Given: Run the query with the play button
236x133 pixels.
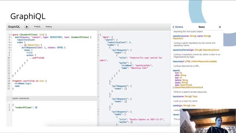Looking at the screenshot, I should [27, 27].
